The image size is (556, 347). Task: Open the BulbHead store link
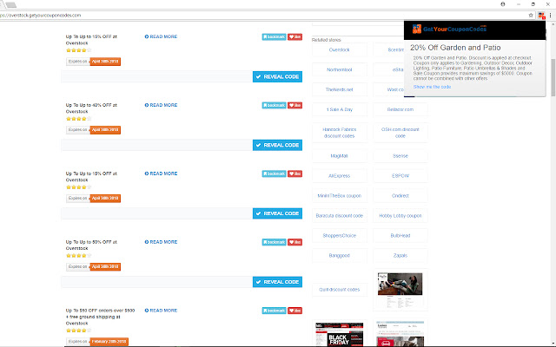(x=400, y=235)
